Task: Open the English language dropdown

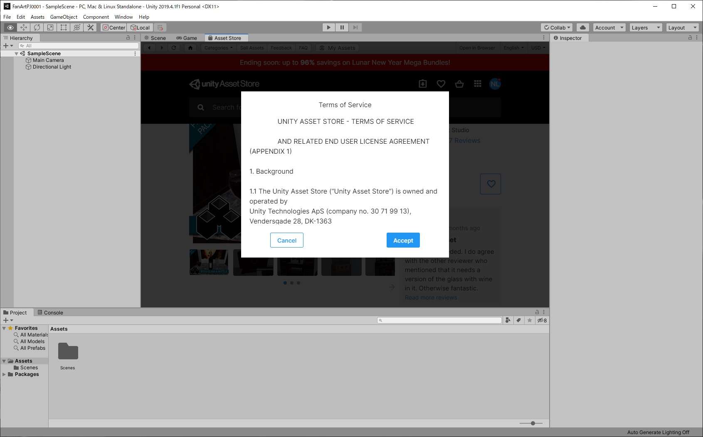Action: point(513,48)
